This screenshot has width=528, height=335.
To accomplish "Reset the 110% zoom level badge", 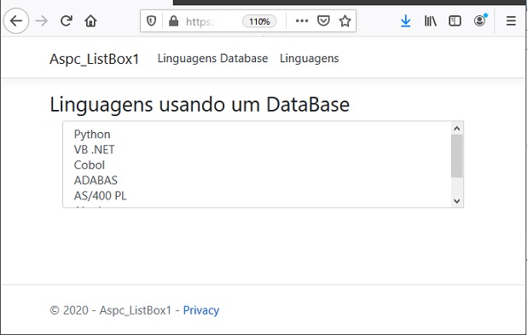I will [x=259, y=21].
